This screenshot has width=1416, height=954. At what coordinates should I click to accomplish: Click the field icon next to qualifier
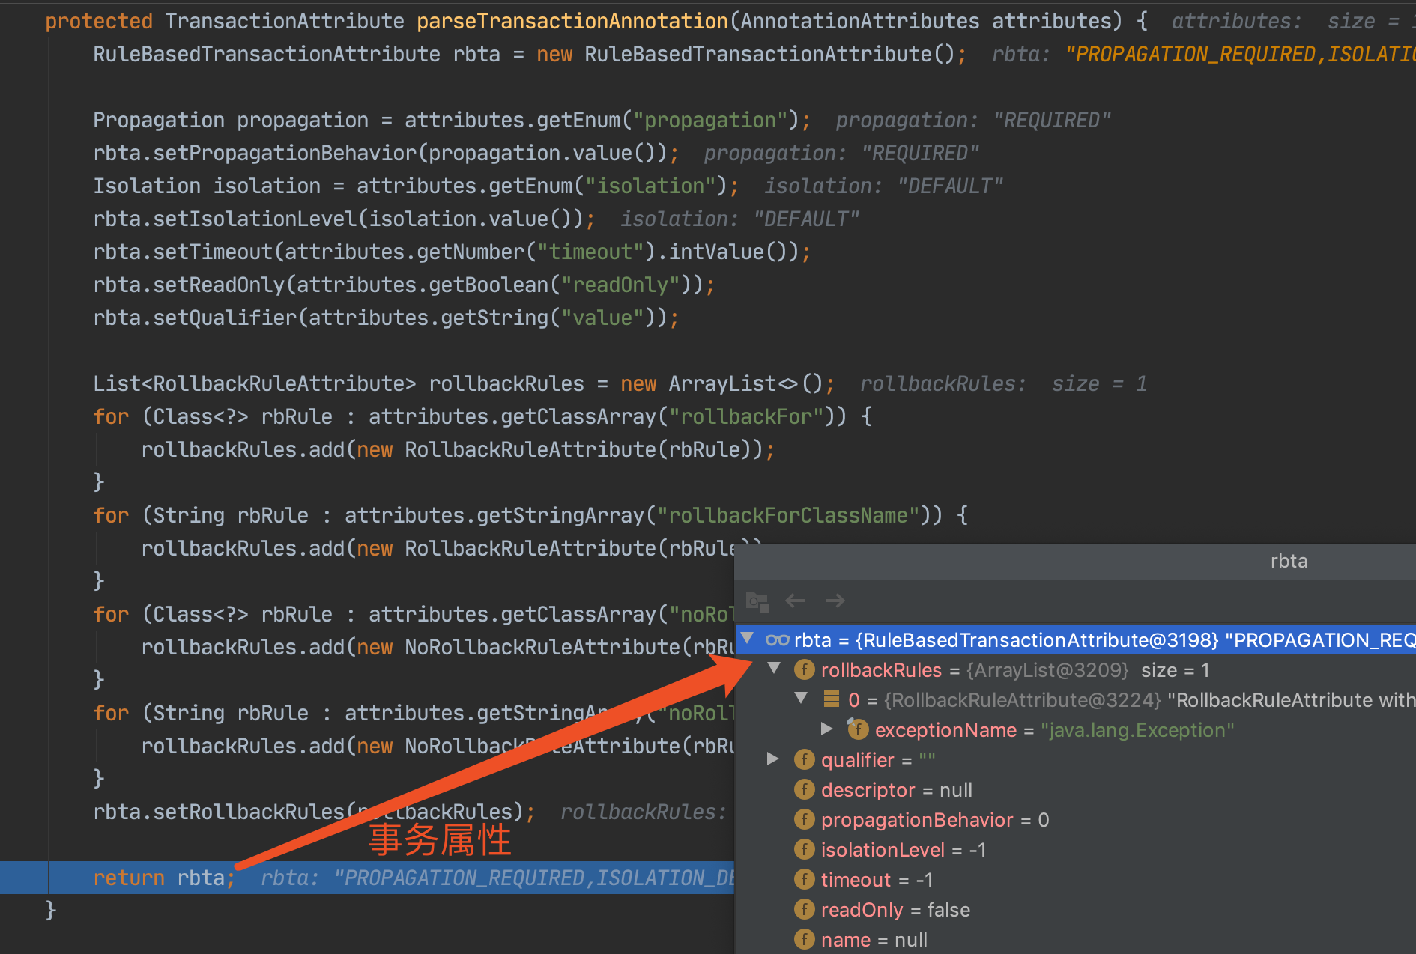tap(804, 760)
